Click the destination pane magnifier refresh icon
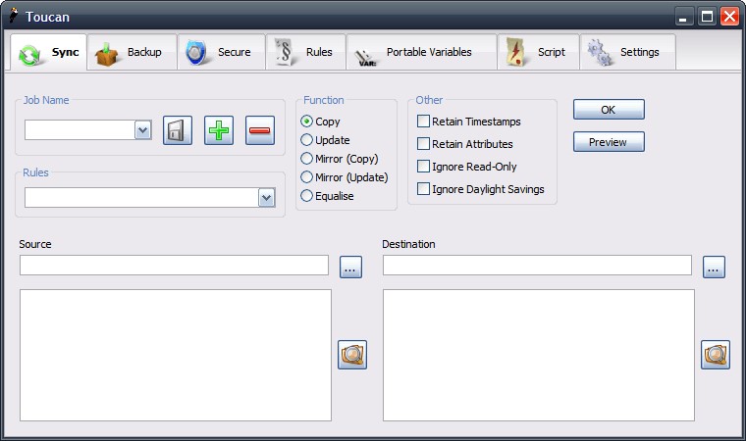 pos(716,355)
